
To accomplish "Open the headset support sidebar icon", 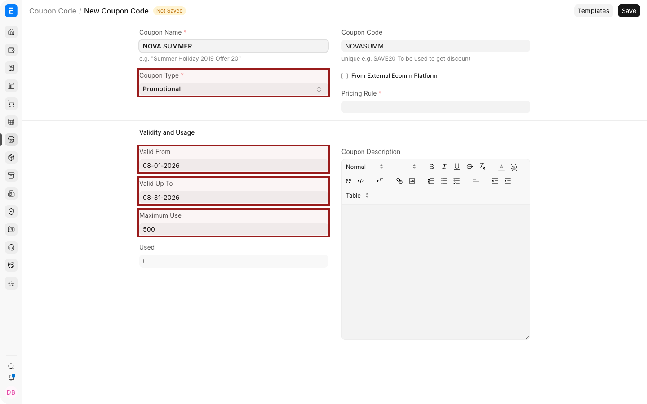I will pyautogui.click(x=11, y=247).
